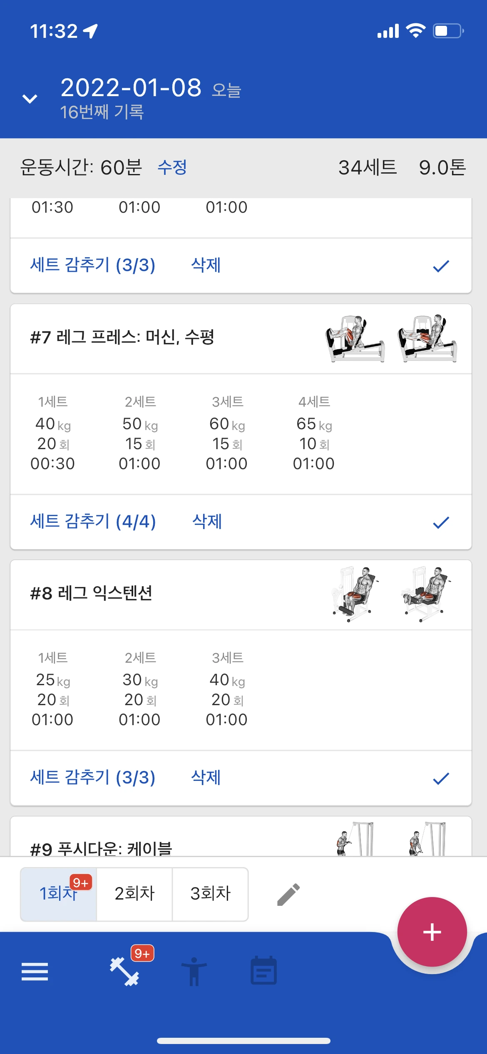Tap the red plus add button

coord(432,932)
